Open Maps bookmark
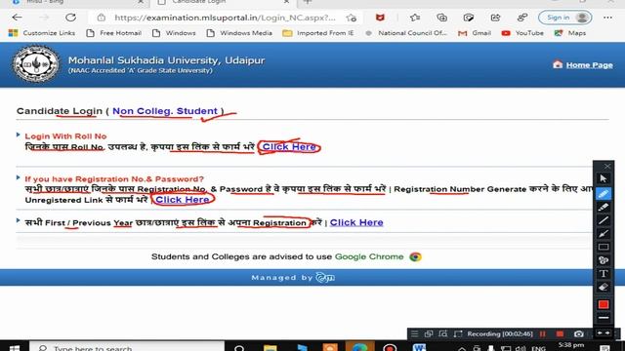 570,33
